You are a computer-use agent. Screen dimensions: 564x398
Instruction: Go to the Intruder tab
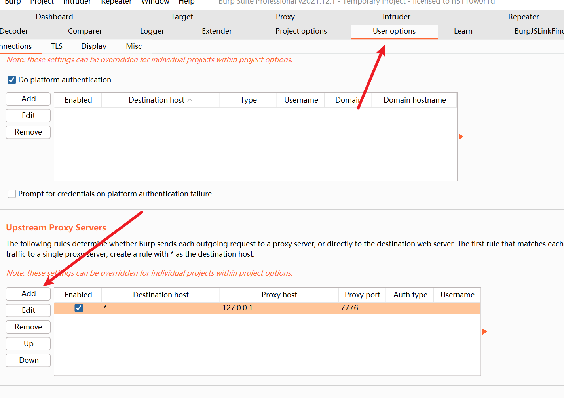(x=397, y=17)
